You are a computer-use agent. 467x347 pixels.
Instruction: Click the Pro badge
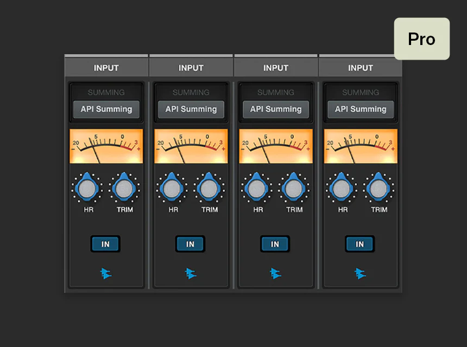click(422, 38)
